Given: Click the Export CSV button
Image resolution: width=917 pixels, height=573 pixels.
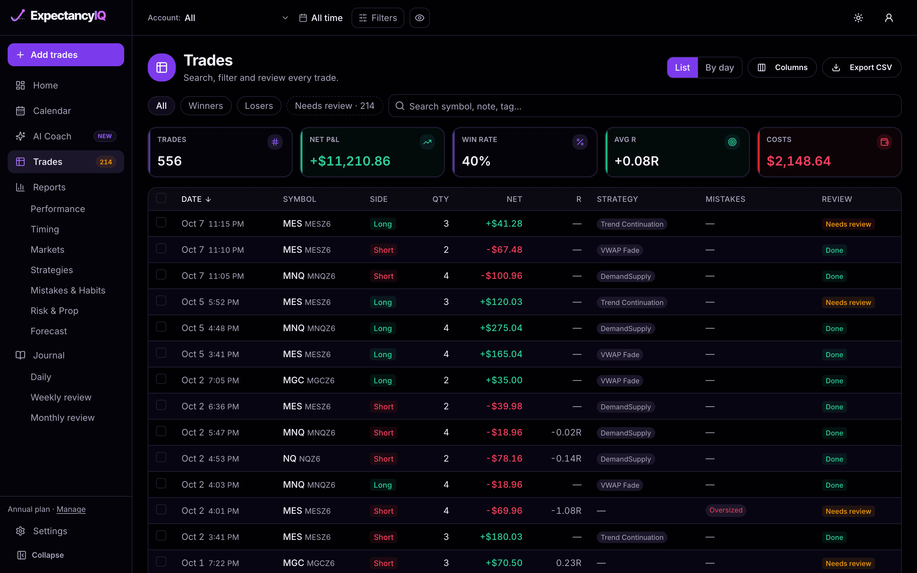Looking at the screenshot, I should [862, 67].
